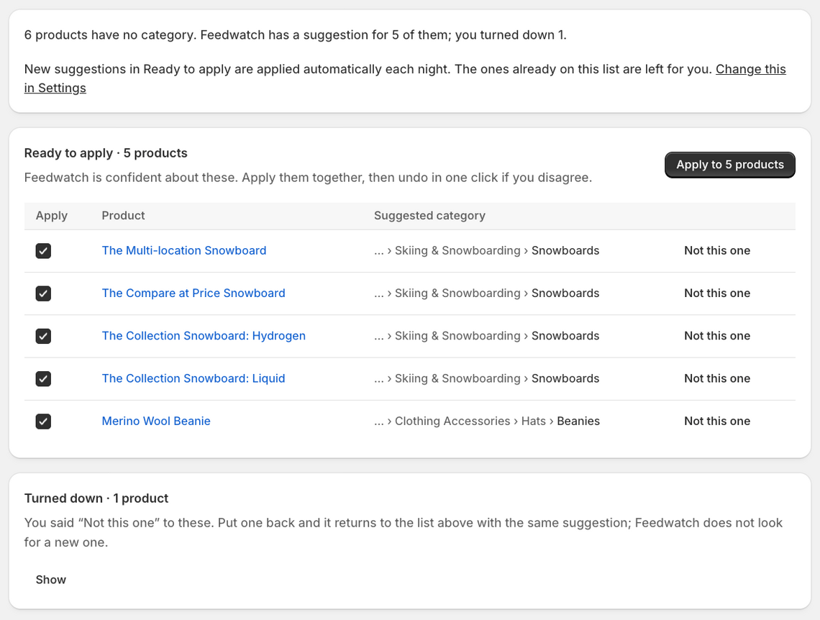This screenshot has height=620, width=820.
Task: Click the Apply column header
Action: 51,215
